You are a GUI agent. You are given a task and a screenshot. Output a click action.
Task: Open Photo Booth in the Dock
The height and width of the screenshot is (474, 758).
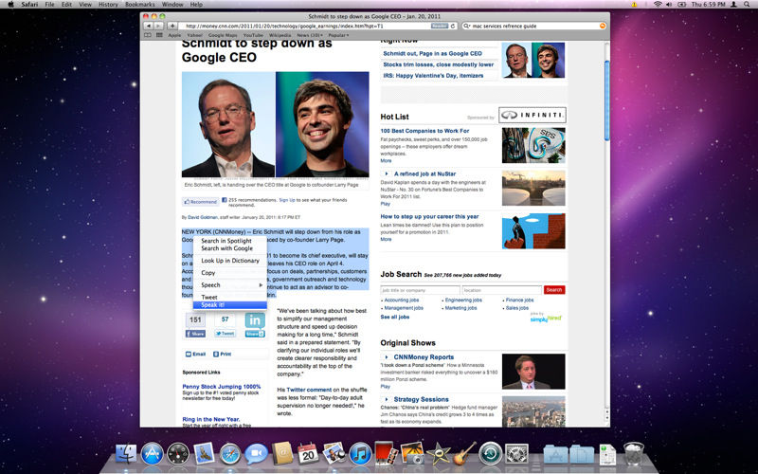point(387,454)
